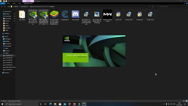Select the New folder item
The image size is (188, 106).
22,15
